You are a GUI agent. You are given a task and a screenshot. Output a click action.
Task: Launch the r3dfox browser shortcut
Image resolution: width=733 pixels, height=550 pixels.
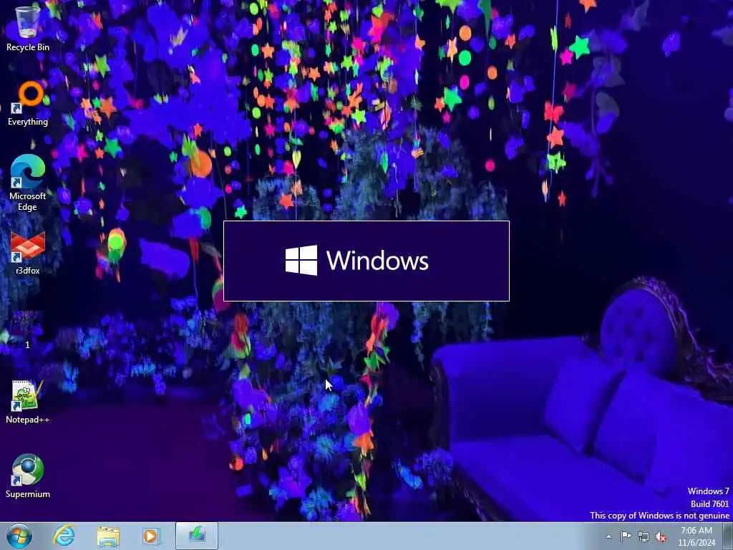pos(28,253)
